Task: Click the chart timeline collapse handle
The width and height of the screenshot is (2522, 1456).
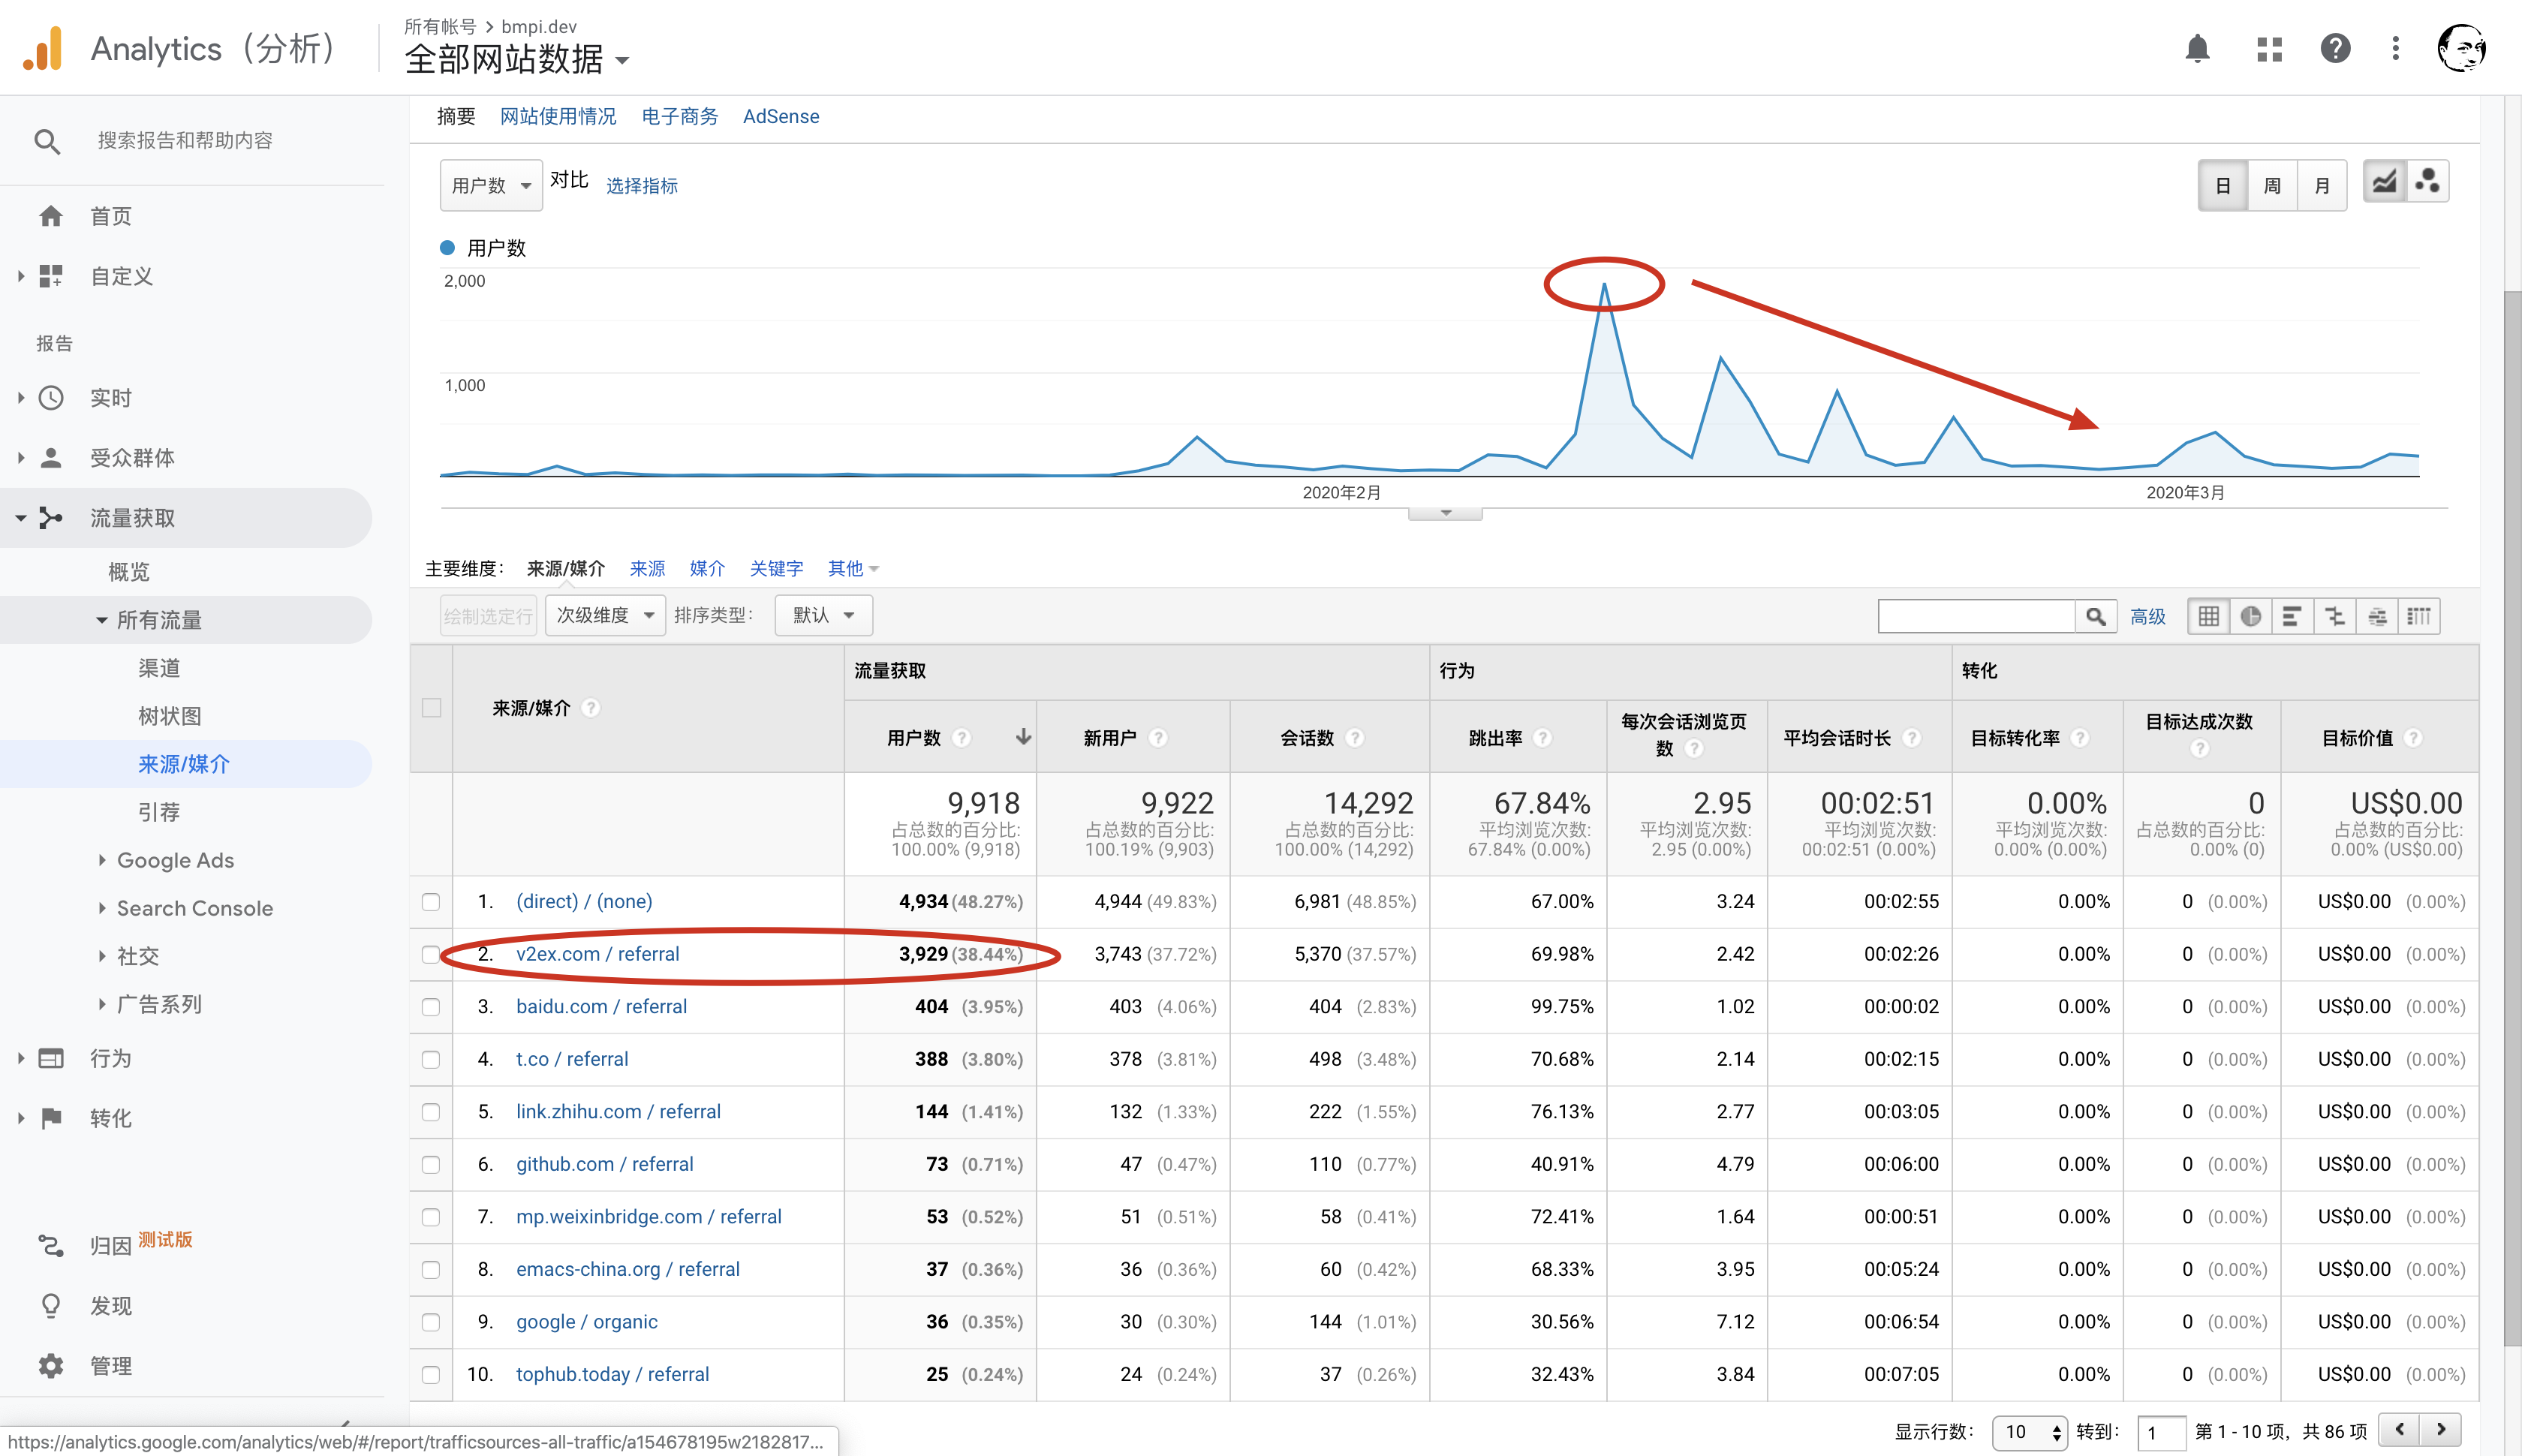Action: click(x=1444, y=513)
